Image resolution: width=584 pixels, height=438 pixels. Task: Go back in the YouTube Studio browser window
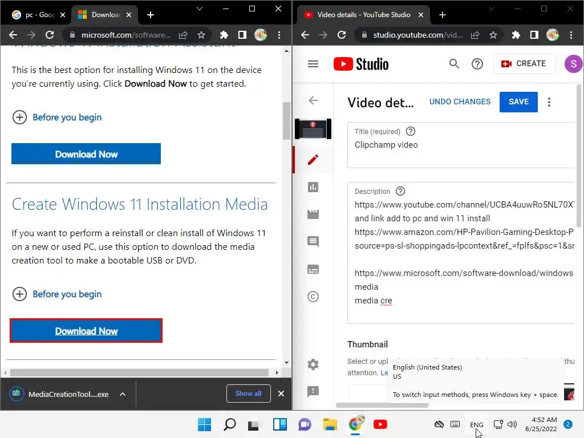click(x=305, y=35)
